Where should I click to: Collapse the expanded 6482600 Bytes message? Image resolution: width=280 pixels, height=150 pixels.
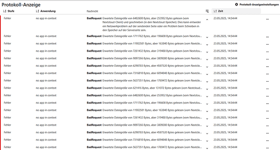207,20
